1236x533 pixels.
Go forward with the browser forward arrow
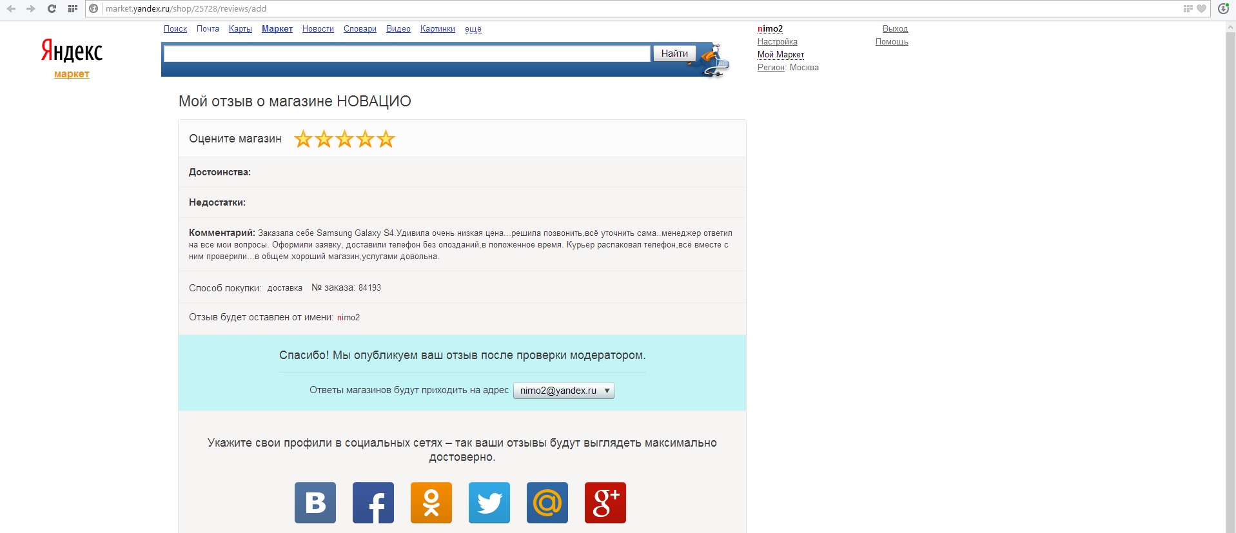tap(30, 9)
